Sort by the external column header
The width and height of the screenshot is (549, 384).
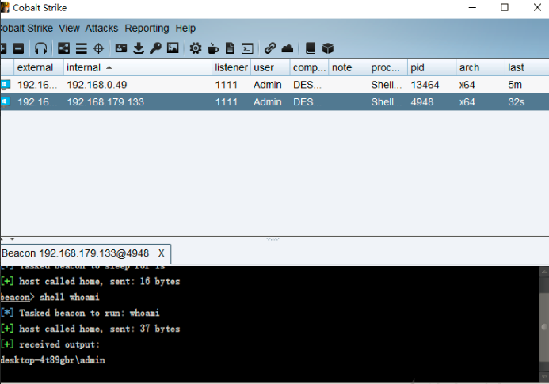[39, 67]
